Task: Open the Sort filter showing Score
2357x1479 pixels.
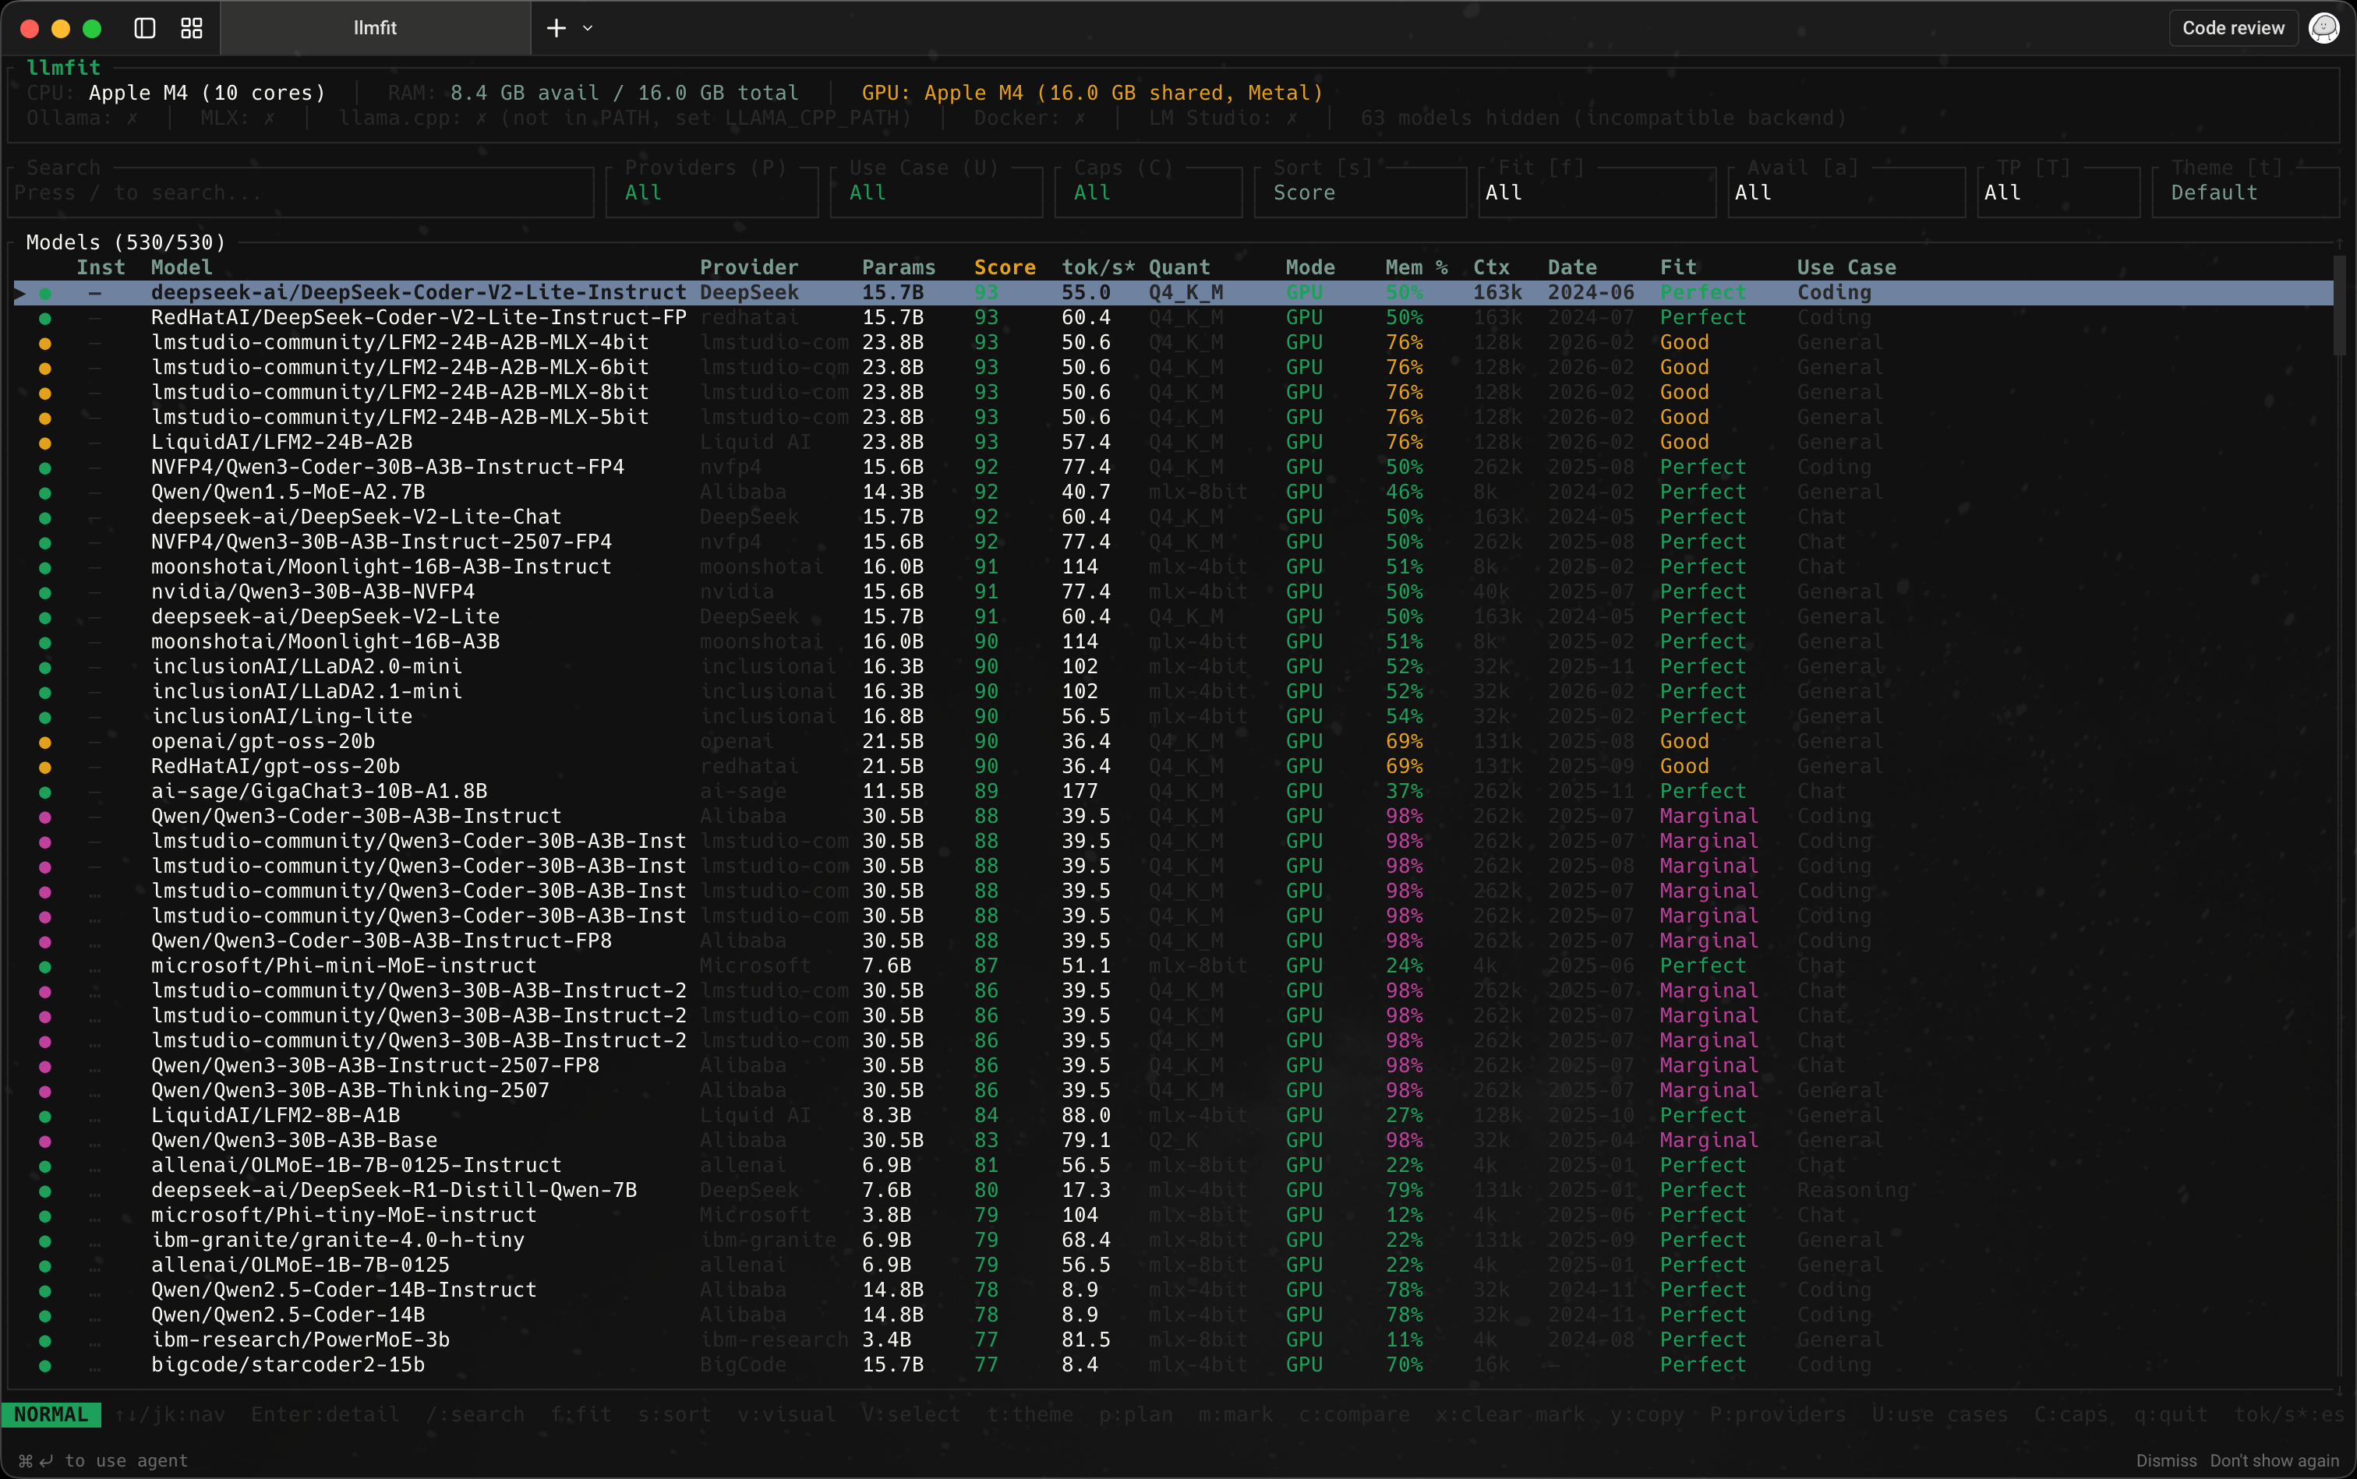Action: tap(1360, 192)
